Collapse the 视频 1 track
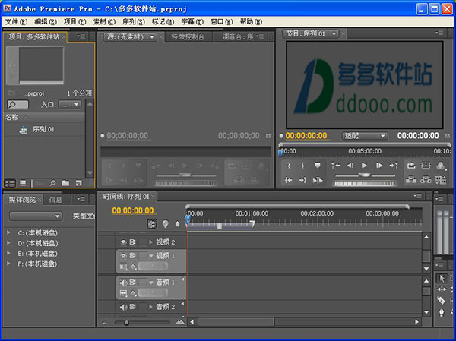456x341 pixels. tap(151, 256)
